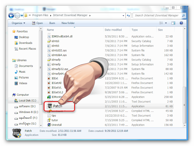Click the Program Files breadcrumb
This screenshot has width=194, height=146.
click(x=40, y=15)
